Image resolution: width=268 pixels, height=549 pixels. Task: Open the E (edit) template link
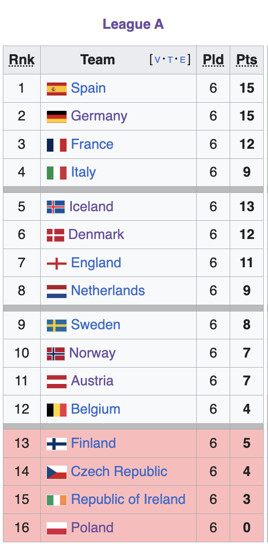pyautogui.click(x=182, y=60)
